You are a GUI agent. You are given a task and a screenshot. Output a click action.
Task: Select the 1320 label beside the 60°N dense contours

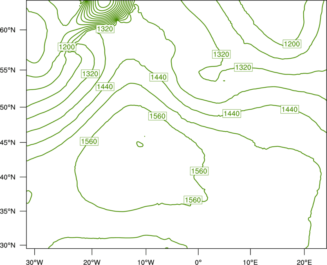105,29
